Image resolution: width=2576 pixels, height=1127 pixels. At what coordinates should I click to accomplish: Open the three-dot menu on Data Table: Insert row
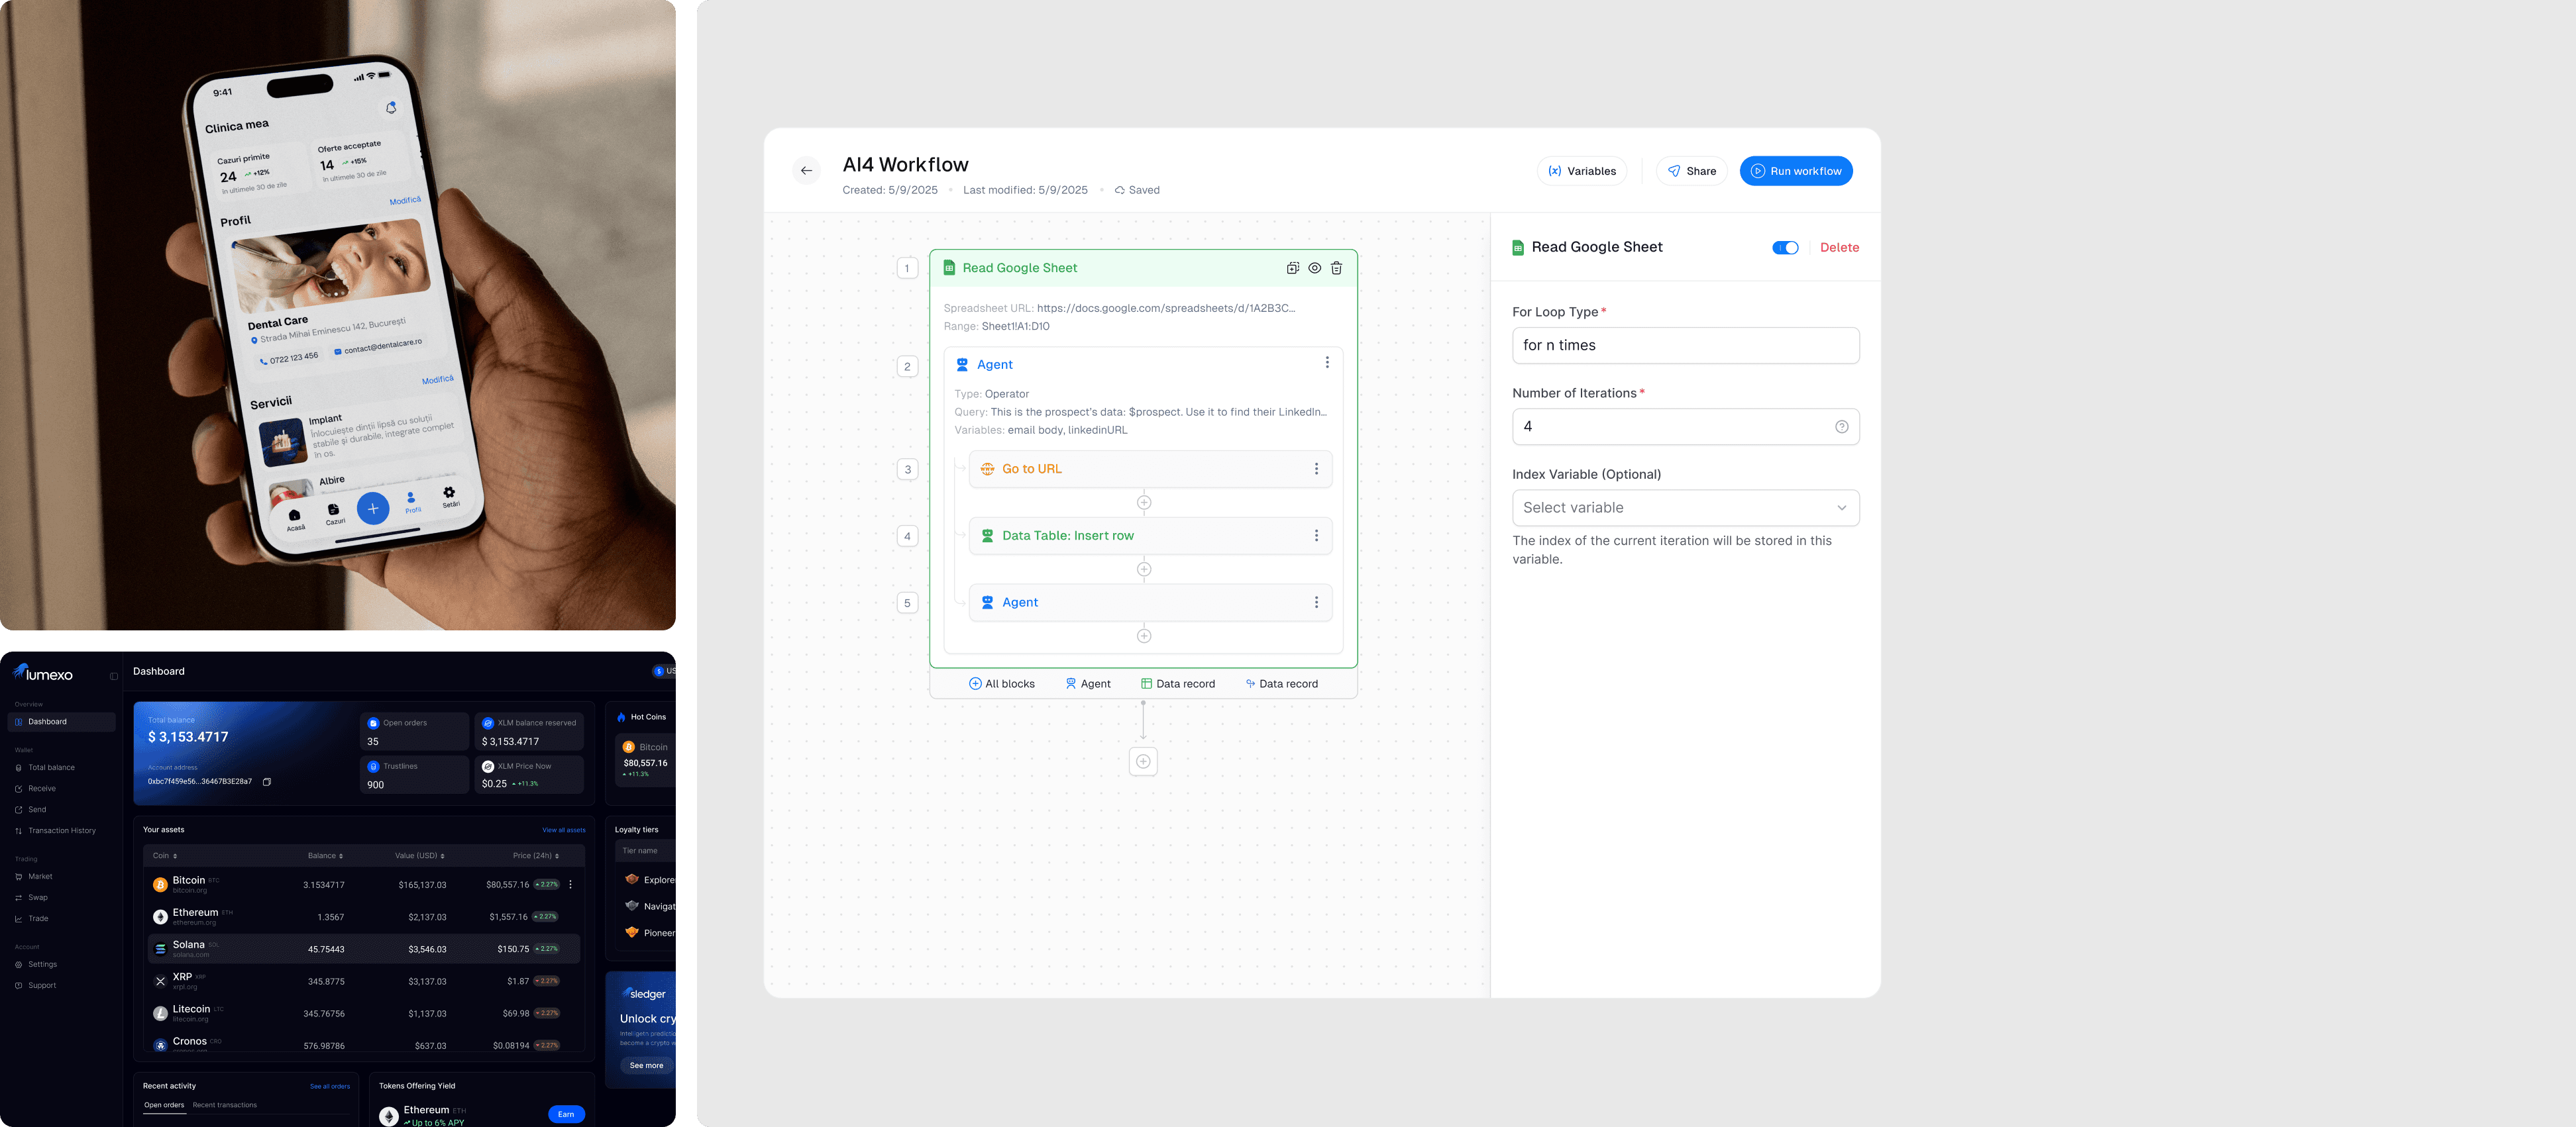coord(1316,536)
